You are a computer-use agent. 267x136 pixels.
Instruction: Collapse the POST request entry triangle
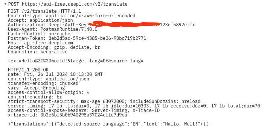click(5, 4)
